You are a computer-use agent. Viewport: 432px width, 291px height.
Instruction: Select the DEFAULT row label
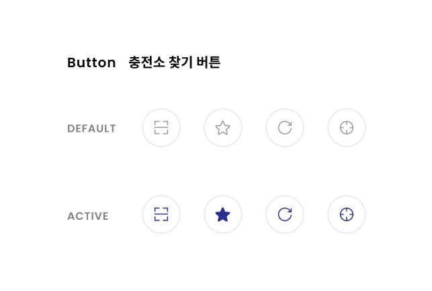point(92,128)
